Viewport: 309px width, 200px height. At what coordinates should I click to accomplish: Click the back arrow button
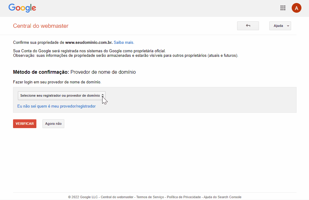[x=248, y=26]
